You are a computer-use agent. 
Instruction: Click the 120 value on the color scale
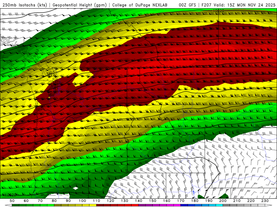coord(110,201)
